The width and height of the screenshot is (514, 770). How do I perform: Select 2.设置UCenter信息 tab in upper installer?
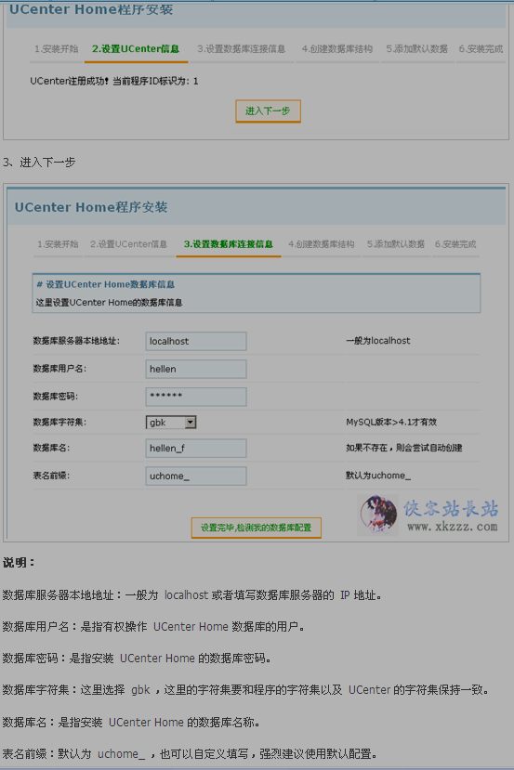coord(136,48)
